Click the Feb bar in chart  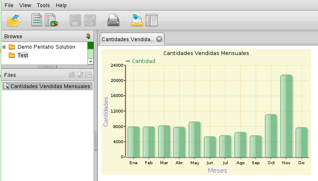149,142
